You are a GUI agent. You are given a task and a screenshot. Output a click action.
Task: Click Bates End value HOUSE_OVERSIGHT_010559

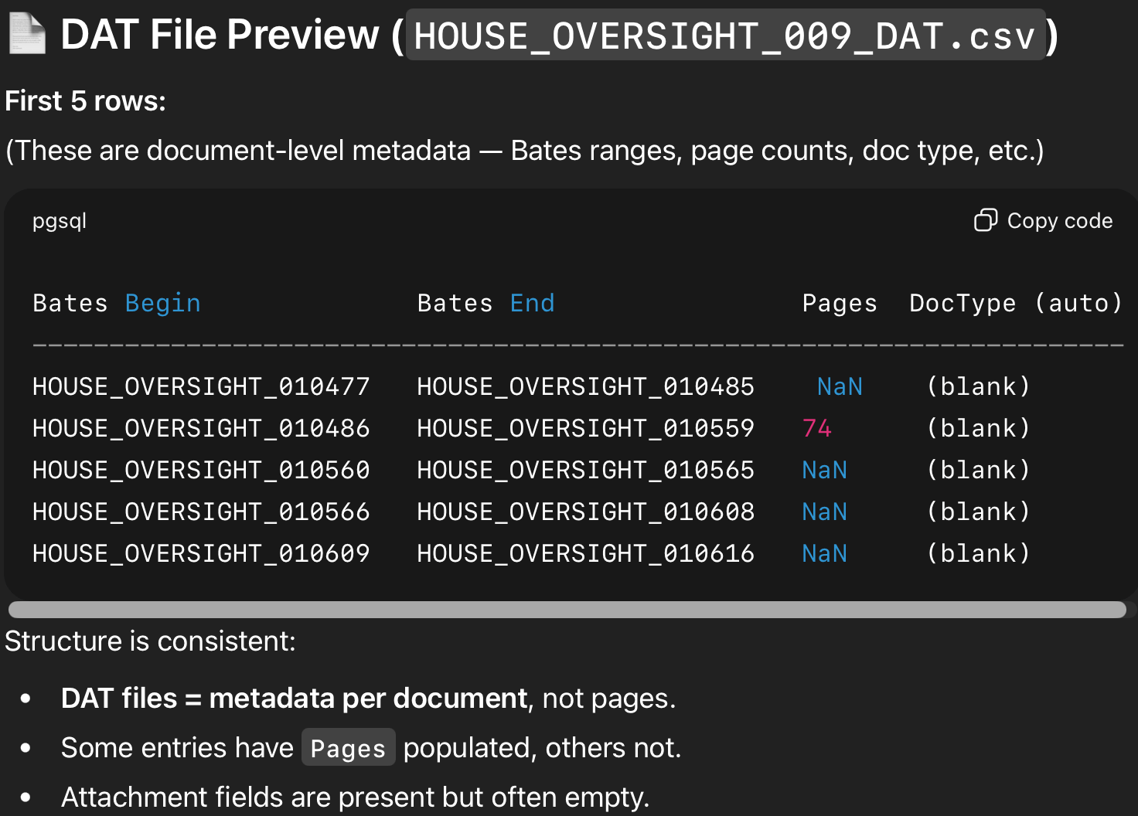tap(586, 428)
